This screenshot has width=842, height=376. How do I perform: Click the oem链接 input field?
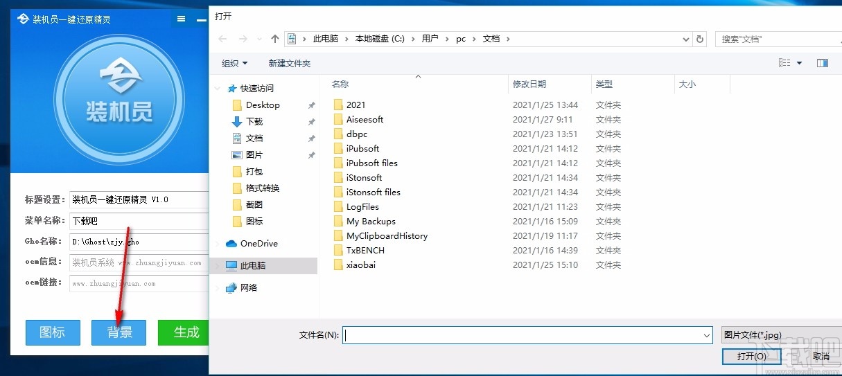pyautogui.click(x=139, y=283)
